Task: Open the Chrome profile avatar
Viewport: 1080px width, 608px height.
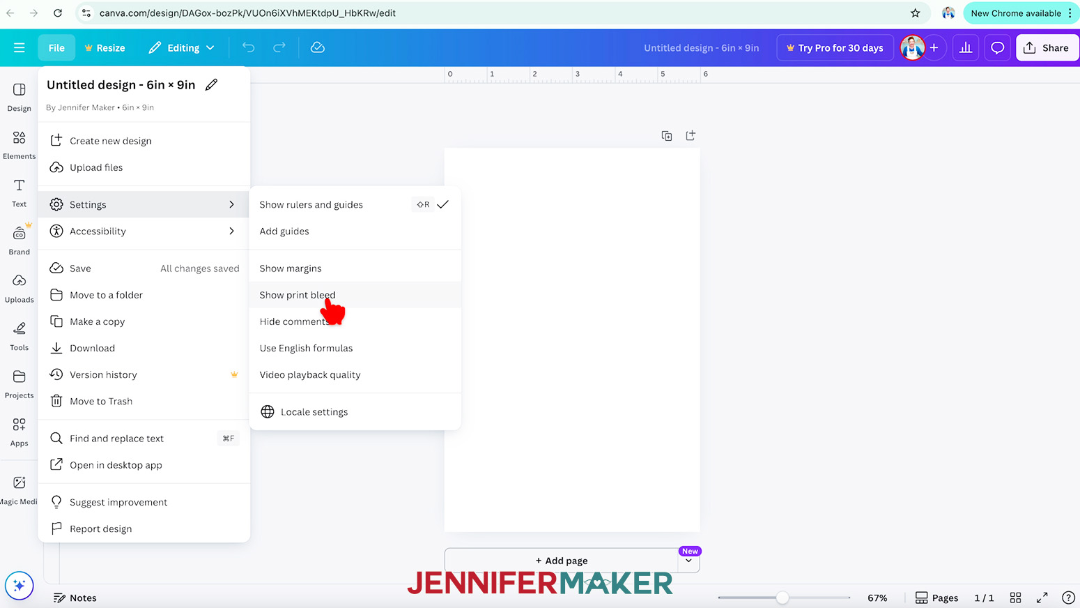Action: click(948, 13)
